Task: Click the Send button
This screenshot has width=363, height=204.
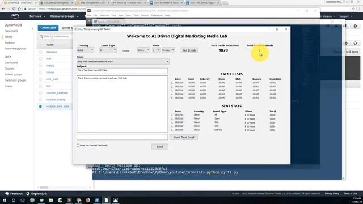Action: tap(160, 147)
